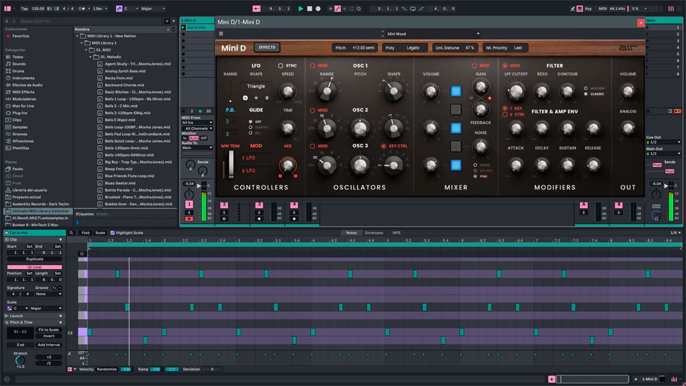
Task: Open the Groove None dropdown
Action: click(49, 294)
